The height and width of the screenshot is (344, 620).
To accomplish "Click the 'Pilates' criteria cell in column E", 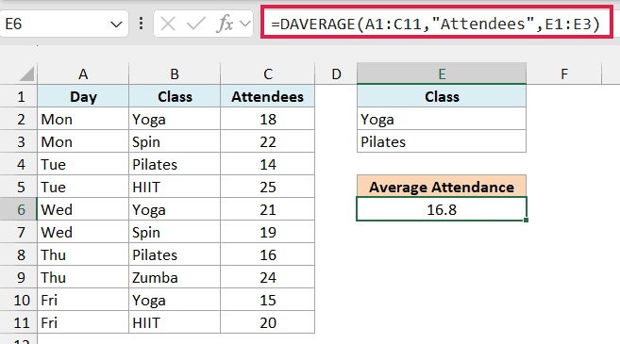I will point(442,141).
